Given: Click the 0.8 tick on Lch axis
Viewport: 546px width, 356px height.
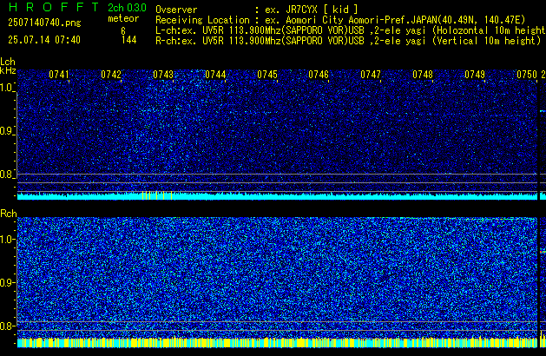Looking at the screenshot, I should pyautogui.click(x=7, y=175).
